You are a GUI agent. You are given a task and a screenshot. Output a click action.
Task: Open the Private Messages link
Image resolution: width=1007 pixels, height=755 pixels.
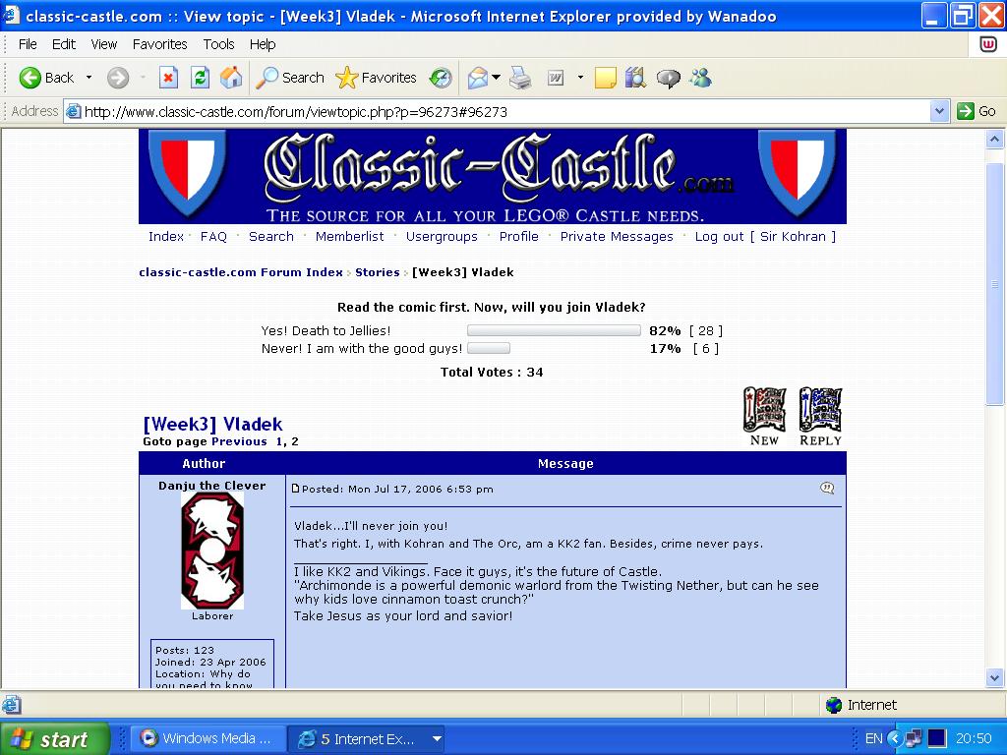[617, 236]
